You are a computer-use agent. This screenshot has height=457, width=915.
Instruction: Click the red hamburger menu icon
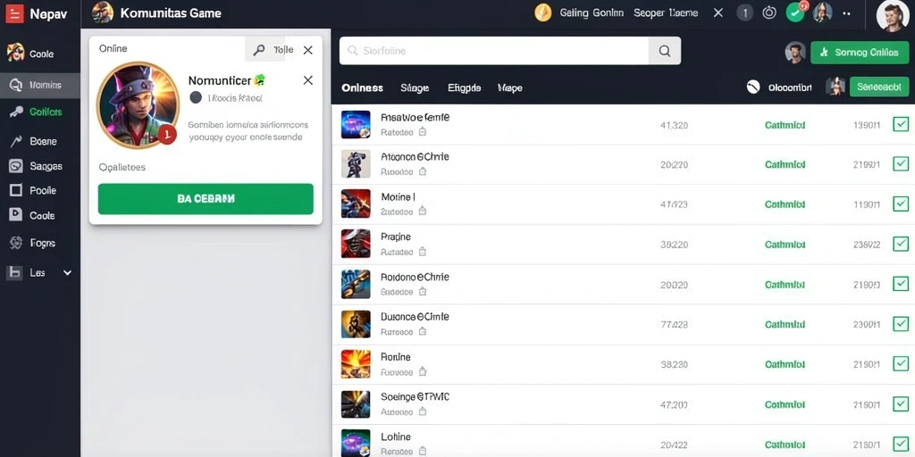click(x=14, y=12)
